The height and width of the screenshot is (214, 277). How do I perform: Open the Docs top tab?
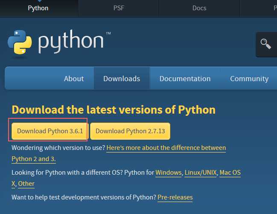tap(199, 8)
